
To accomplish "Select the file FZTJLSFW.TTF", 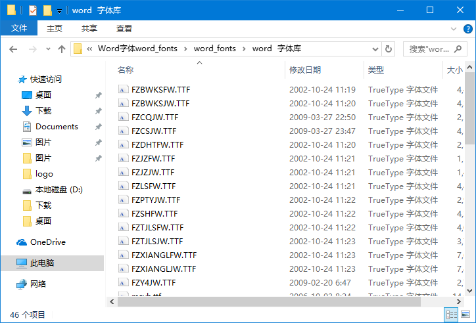I will point(158,228).
